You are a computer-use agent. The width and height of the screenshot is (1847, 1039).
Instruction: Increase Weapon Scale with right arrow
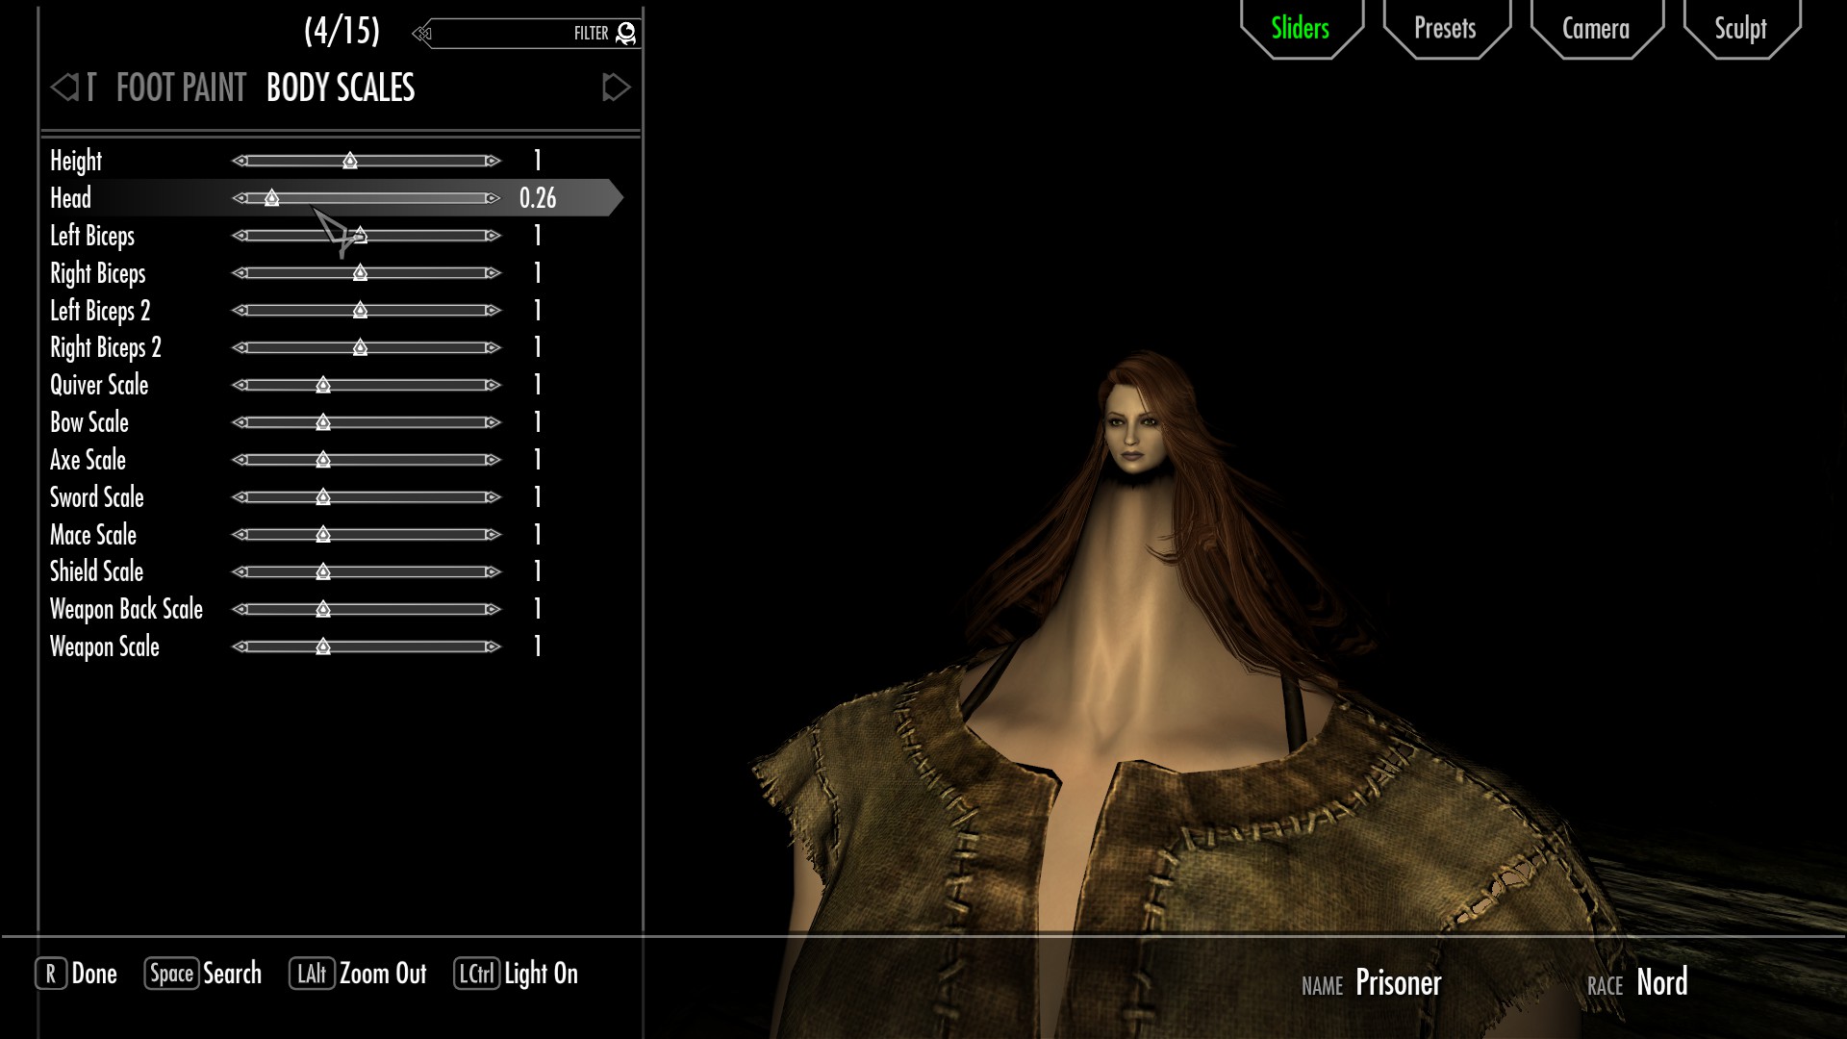click(493, 646)
